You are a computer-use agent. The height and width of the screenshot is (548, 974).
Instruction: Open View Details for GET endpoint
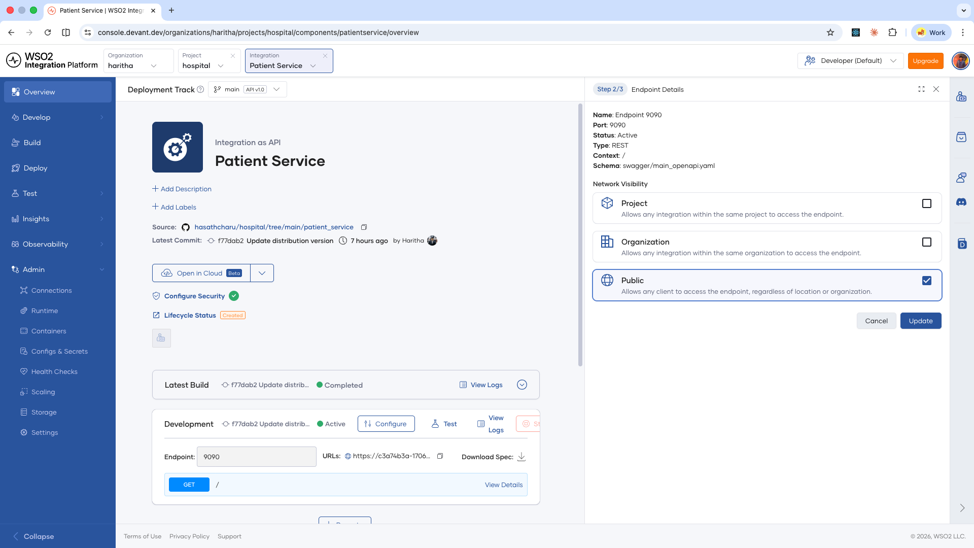point(504,485)
